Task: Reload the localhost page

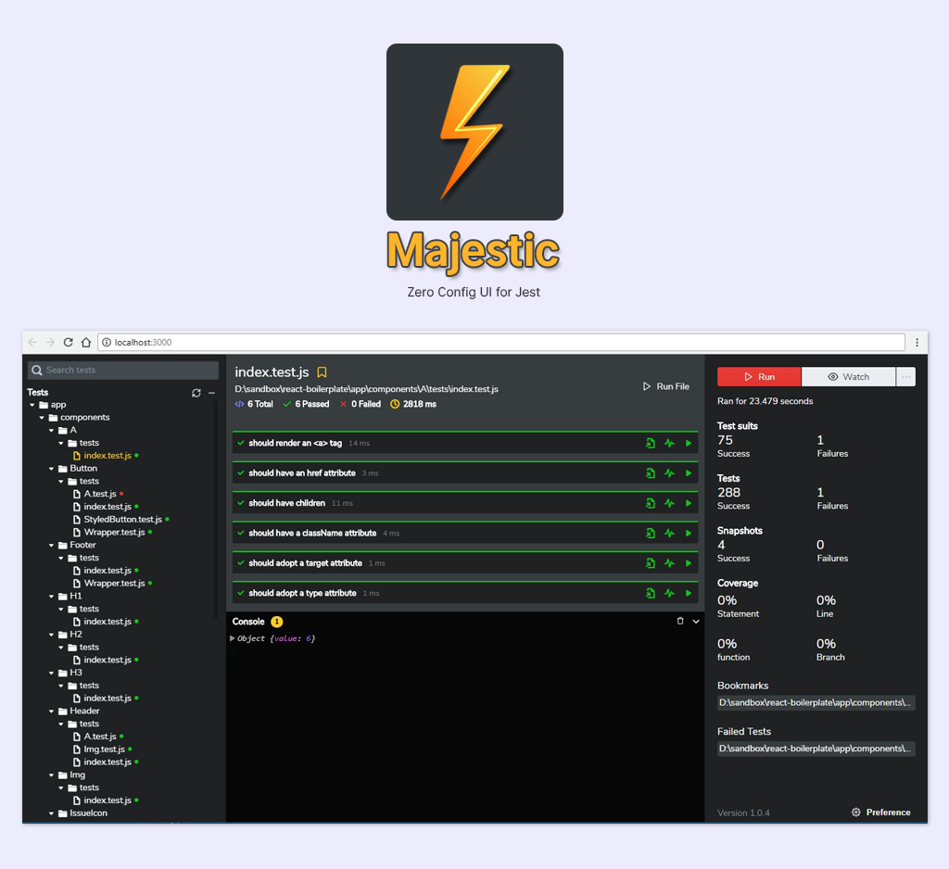Action: [x=69, y=343]
